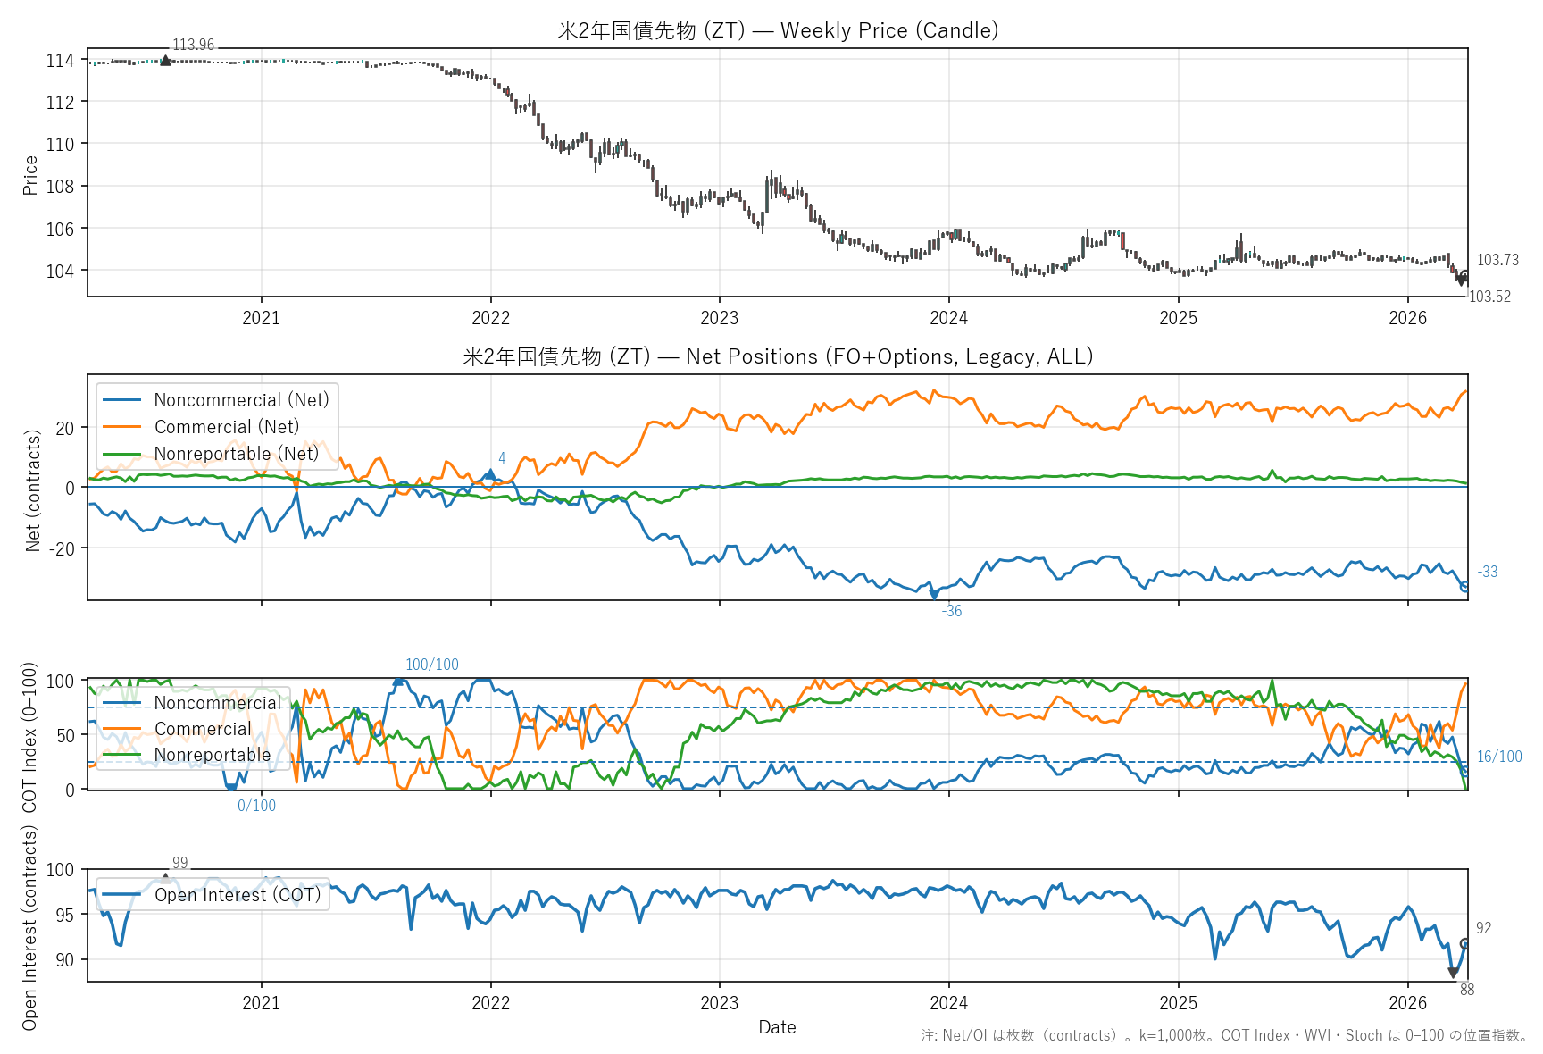Viewport: 1543px width, 1054px height.
Task: Click the orange Commercial (Net) legend line swatch
Action: 122,427
